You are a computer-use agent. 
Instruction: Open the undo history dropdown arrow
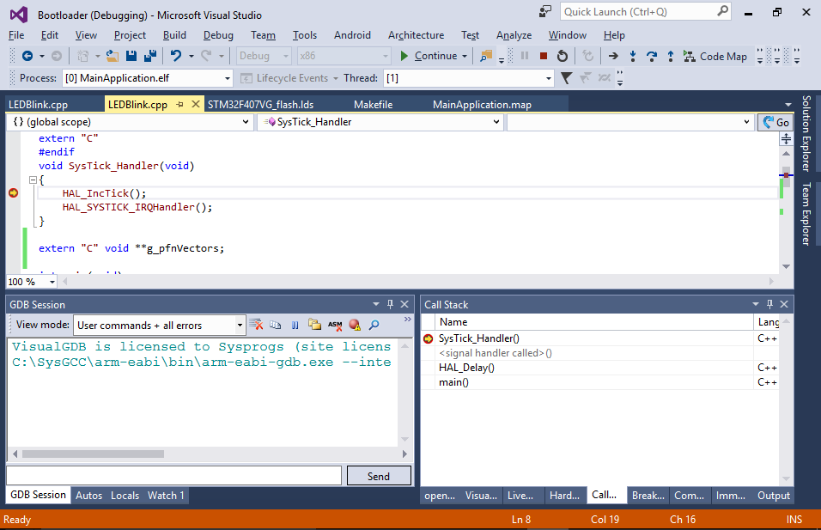point(192,56)
